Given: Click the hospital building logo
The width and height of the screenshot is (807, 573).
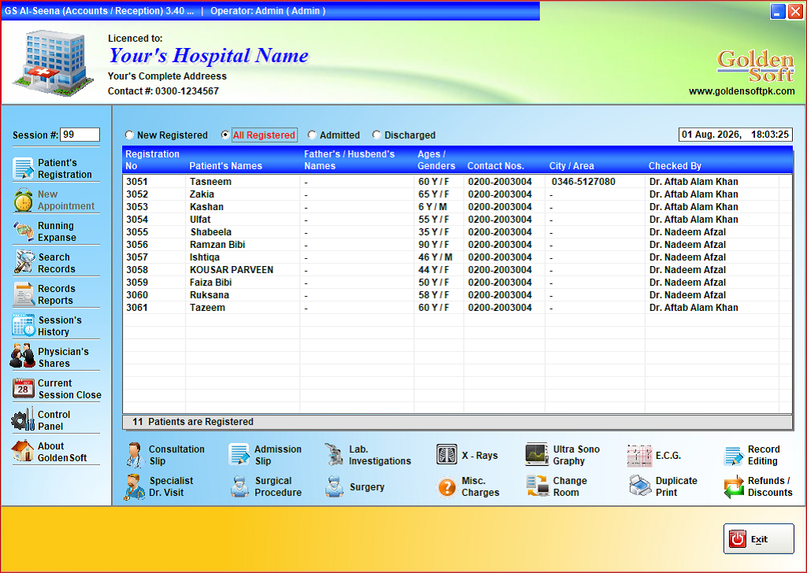Looking at the screenshot, I should (54, 64).
